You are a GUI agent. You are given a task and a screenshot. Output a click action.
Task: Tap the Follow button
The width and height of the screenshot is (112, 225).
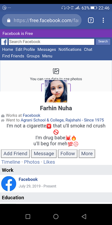67,154
